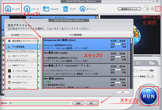This screenshot has width=162, height=110.
Task: Expand the DVDバックアップ preset category
Action: (x=22, y=56)
